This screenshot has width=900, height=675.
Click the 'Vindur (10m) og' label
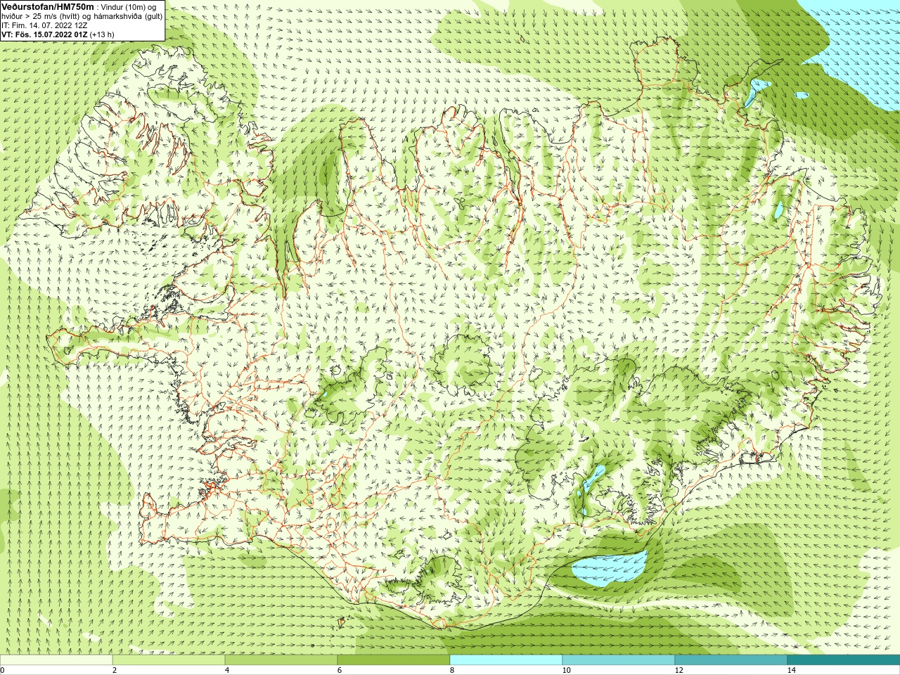click(129, 6)
